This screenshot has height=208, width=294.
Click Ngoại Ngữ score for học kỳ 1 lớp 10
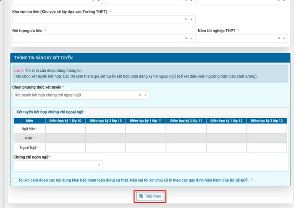point(65,148)
